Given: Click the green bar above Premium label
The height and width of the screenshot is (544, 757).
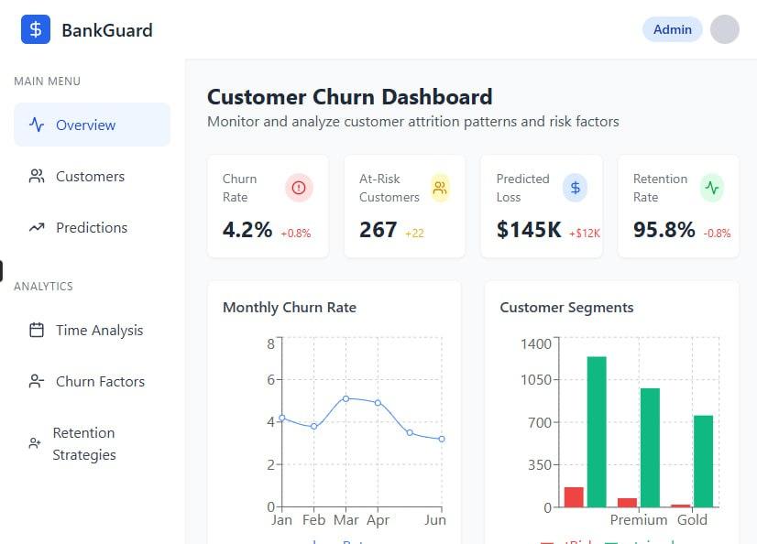Looking at the screenshot, I should tap(650, 448).
